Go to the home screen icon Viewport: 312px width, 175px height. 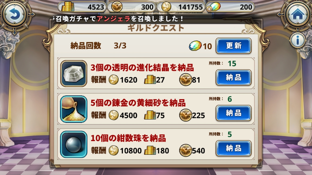pos(298,15)
